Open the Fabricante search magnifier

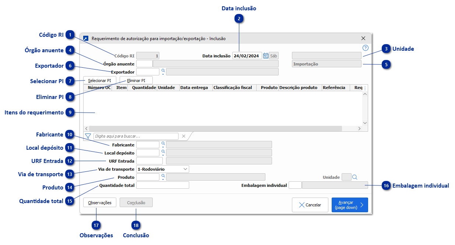(x=162, y=144)
